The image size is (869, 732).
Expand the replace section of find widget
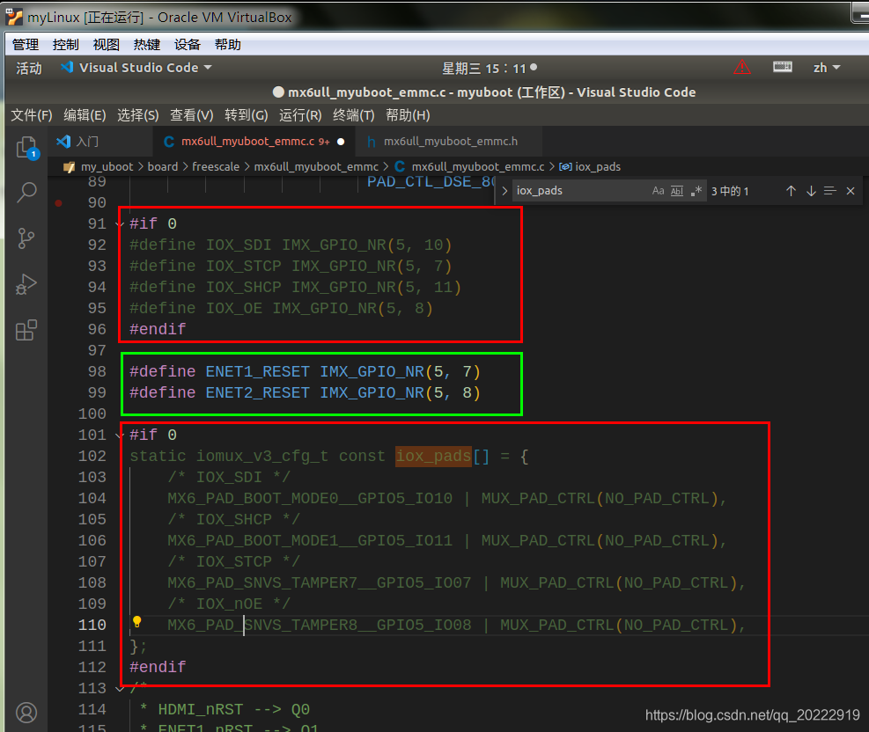[x=503, y=190]
